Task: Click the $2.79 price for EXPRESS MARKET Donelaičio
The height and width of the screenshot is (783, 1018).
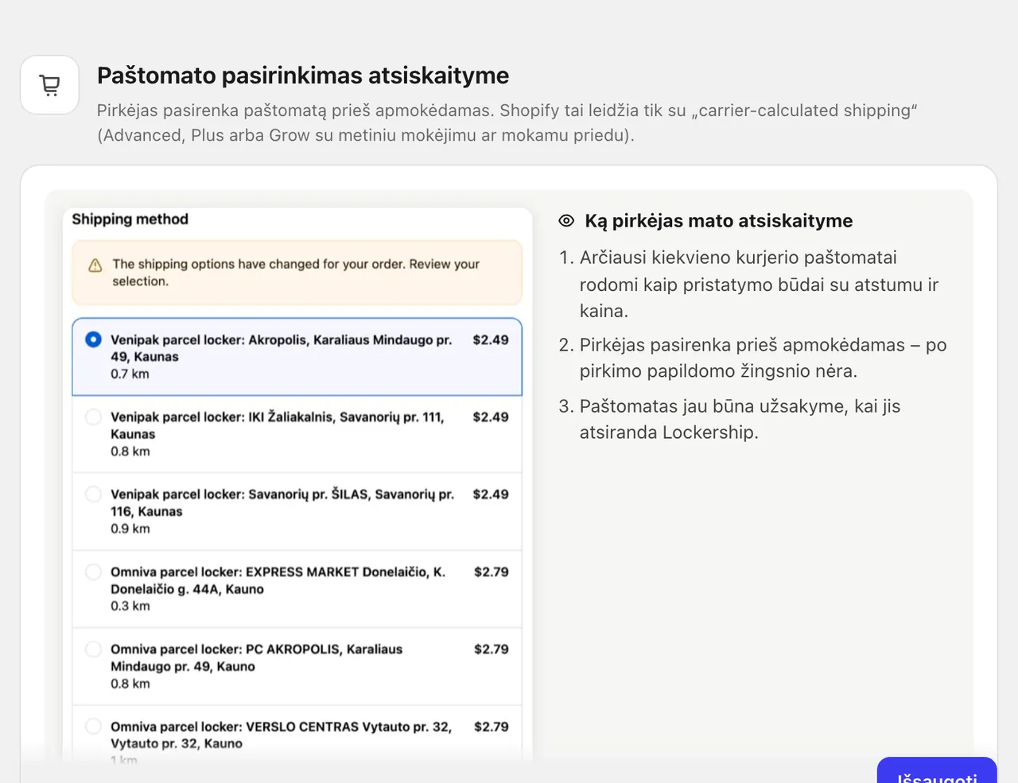Action: pyautogui.click(x=492, y=572)
